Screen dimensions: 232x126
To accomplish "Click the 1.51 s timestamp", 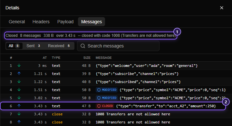I will click(40, 90).
